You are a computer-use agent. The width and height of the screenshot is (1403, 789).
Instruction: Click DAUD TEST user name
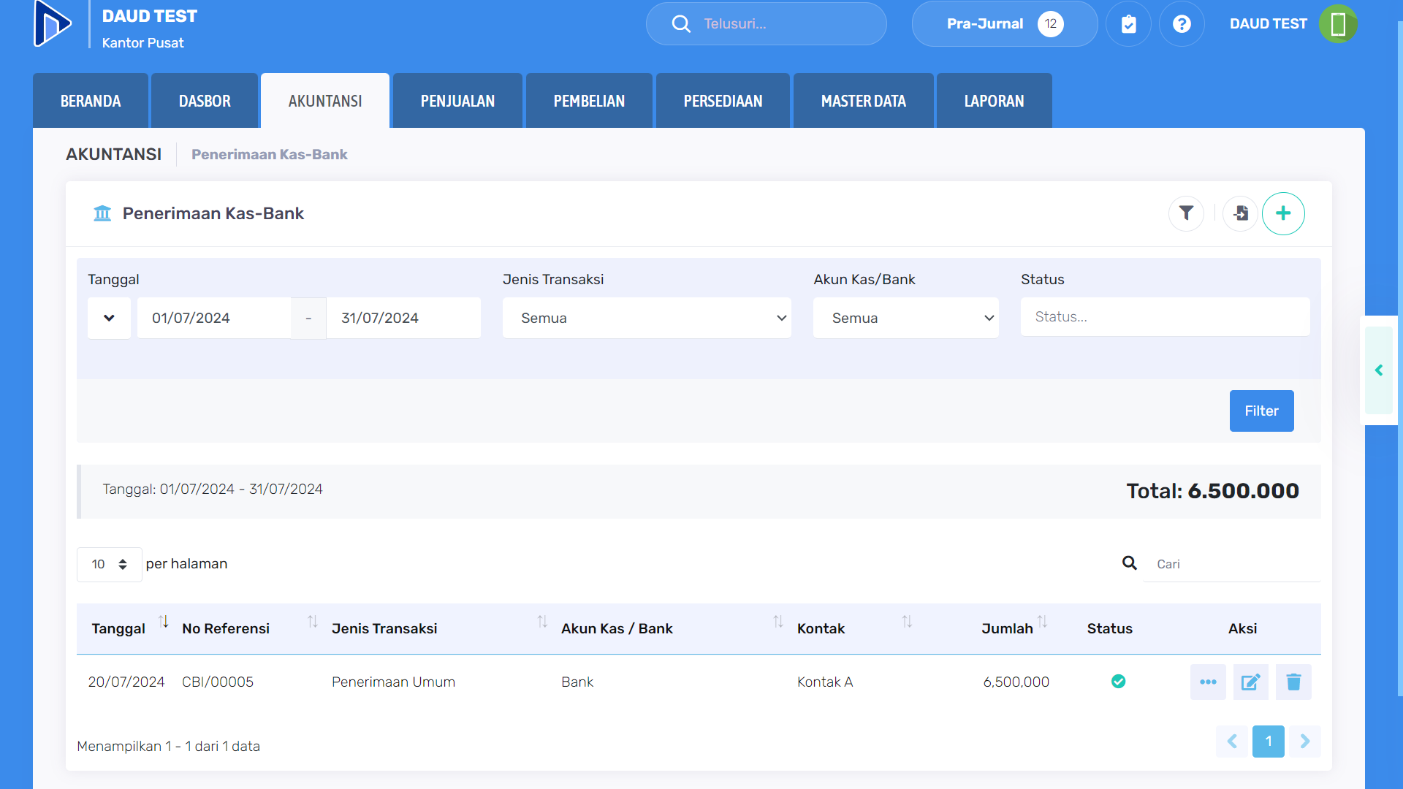1268,24
